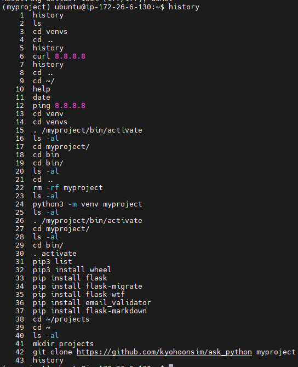298x367 pixels.
Task: Select 'pip install email_validator' line
Action: coord(92,302)
